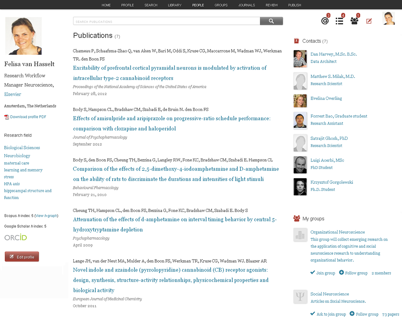The height and width of the screenshot is (321, 402).
Task: Select Biological Sciences research field
Action: coord(22,148)
